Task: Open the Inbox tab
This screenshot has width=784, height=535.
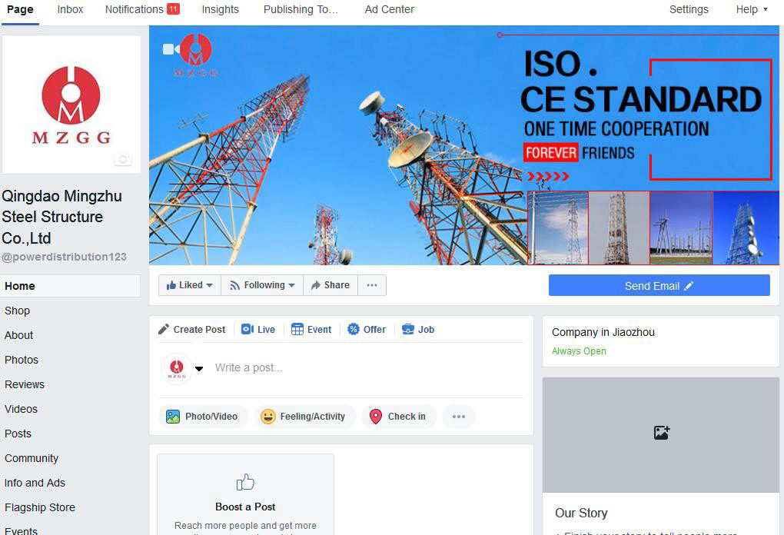Action: [70, 9]
